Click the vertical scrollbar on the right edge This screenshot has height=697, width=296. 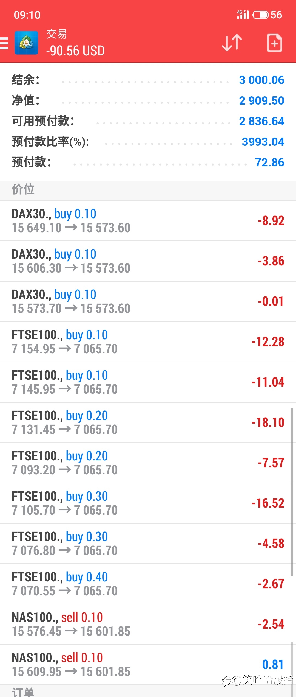click(x=292, y=492)
